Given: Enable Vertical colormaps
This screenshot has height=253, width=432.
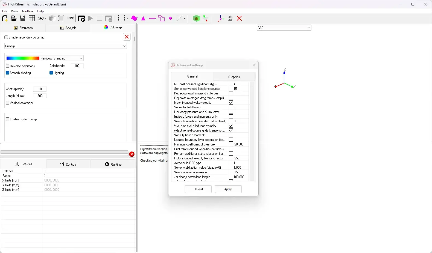Looking at the screenshot, I should [x=8, y=103].
